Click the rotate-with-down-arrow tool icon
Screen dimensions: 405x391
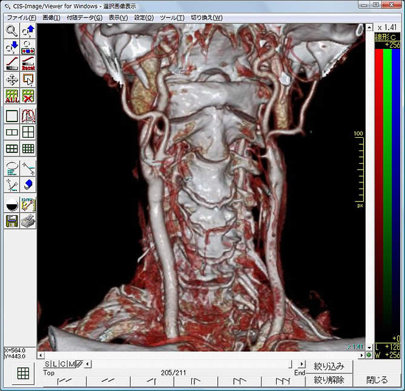coord(12,47)
